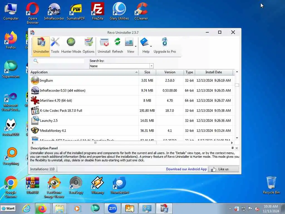Sort by Size column header

coord(147,72)
